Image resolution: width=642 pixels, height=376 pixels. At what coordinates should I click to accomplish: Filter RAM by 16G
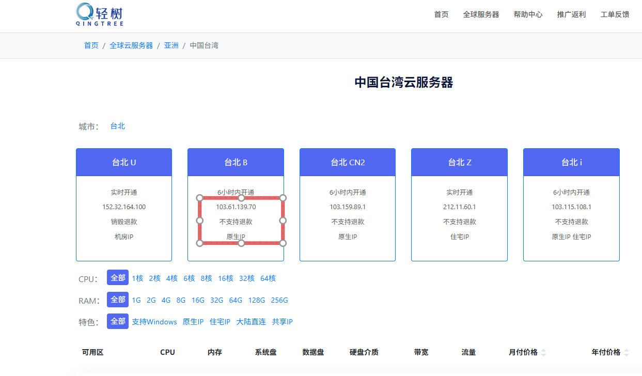198,300
